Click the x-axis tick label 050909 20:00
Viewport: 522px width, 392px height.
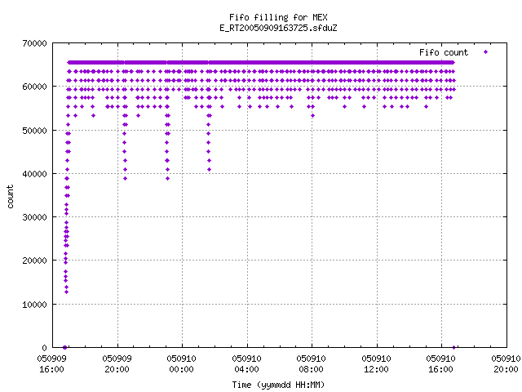(x=117, y=363)
